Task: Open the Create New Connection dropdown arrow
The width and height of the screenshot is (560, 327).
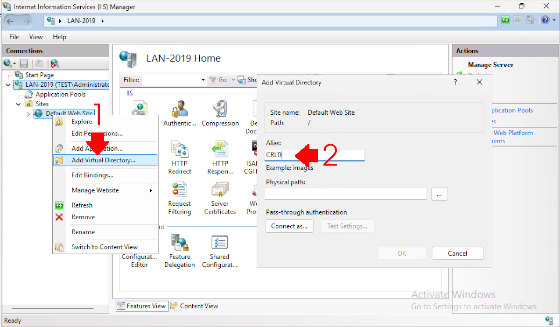Action: 14,63
